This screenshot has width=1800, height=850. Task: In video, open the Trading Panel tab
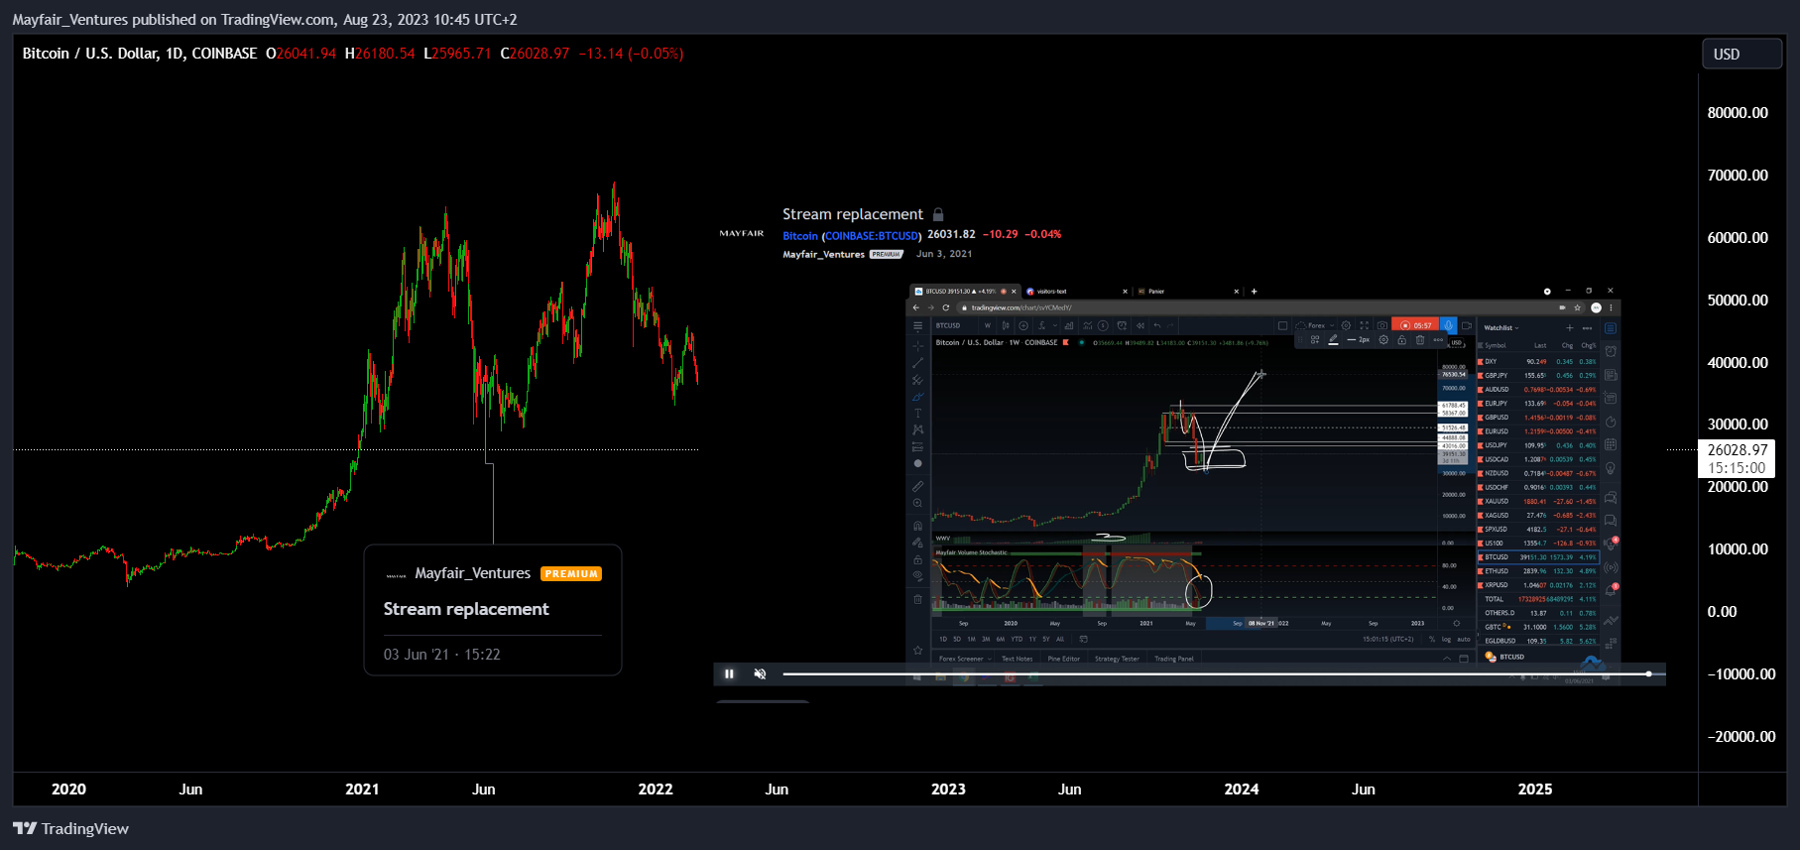[1174, 659]
